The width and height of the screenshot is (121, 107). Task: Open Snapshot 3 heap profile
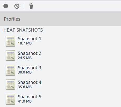pos(60,70)
